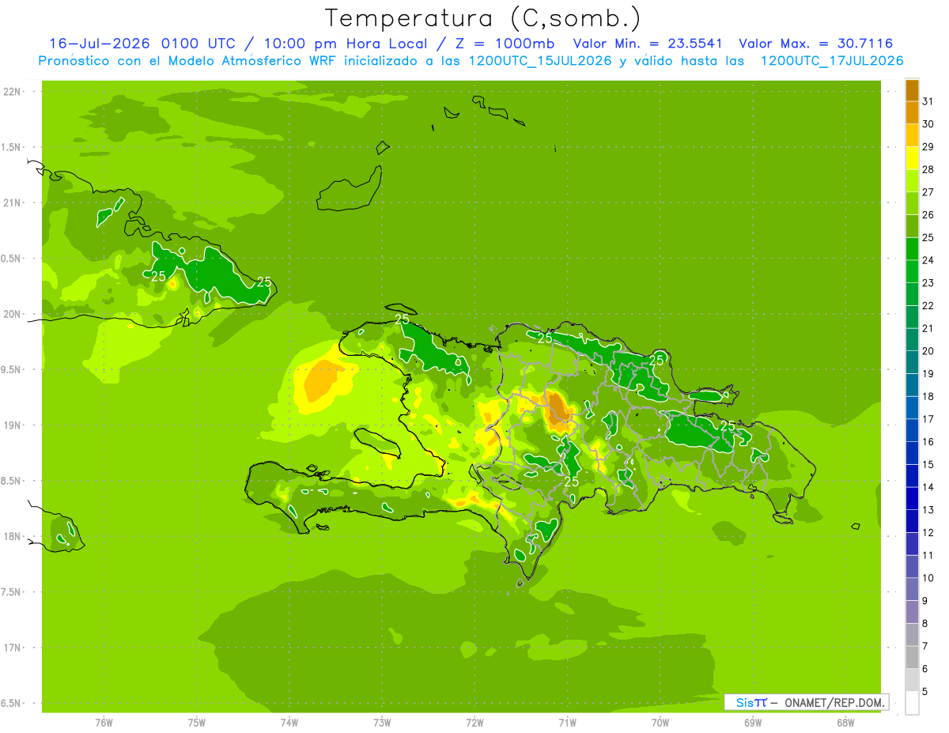
Task: Click the 'Valor Max. = 30.7116' text
Action: pyautogui.click(x=816, y=43)
